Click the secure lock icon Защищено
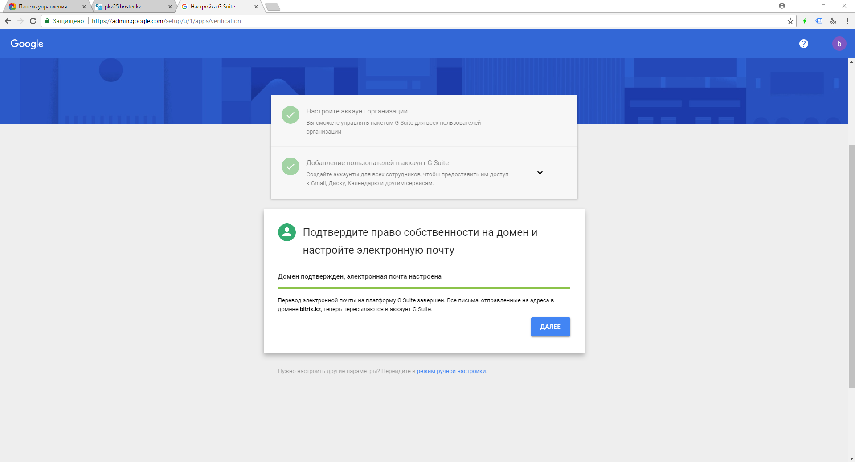 pyautogui.click(x=64, y=21)
